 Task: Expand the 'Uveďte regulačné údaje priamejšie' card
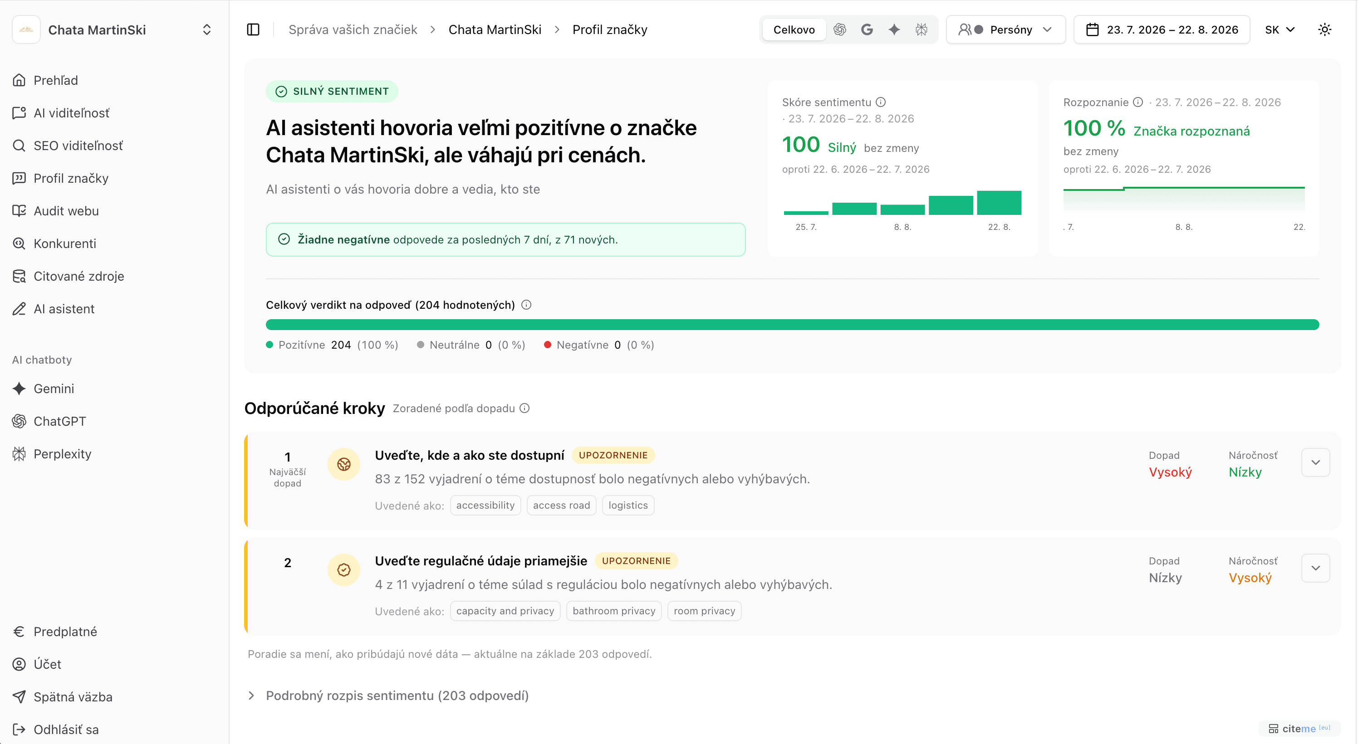1315,568
